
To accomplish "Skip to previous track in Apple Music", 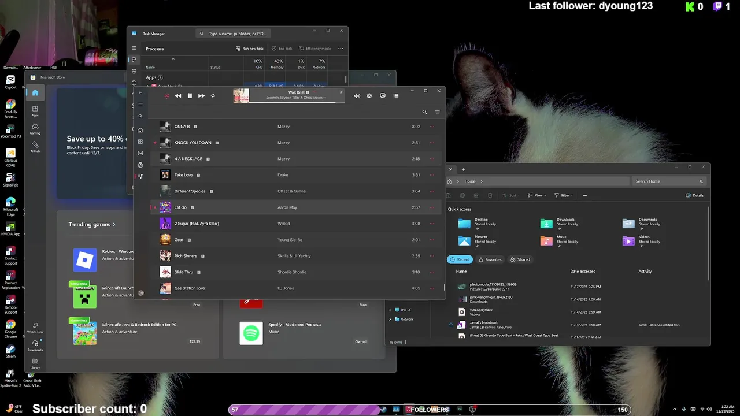I will tap(178, 96).
